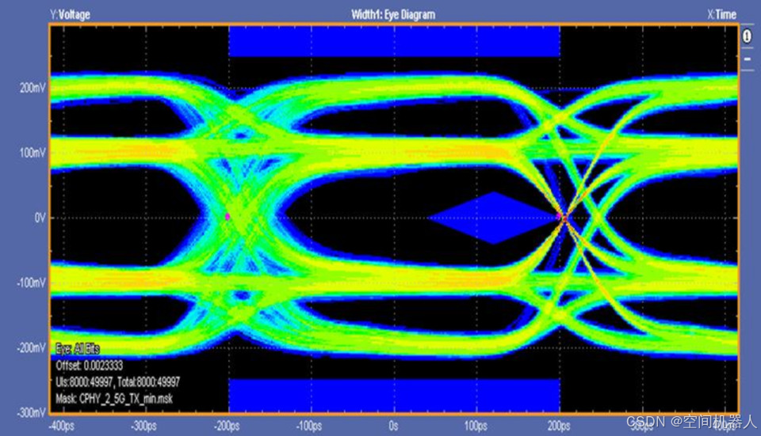
Task: Click the X:Time axis label
Action: pos(721,14)
